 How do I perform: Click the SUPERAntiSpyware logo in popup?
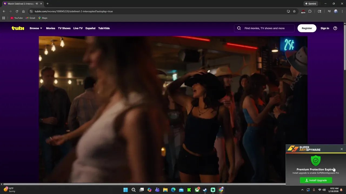(304, 149)
